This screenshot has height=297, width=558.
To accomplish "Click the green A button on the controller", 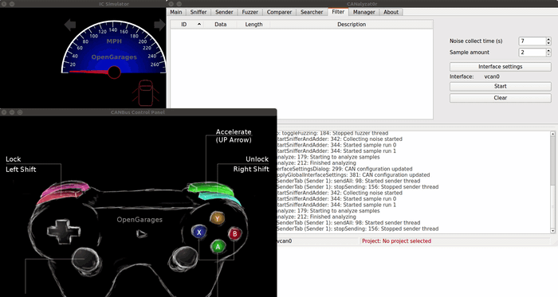I will pos(218,247).
